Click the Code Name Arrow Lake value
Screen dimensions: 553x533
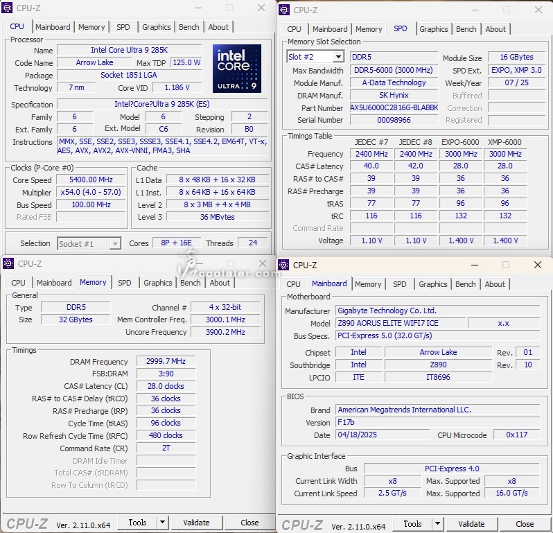pos(94,62)
